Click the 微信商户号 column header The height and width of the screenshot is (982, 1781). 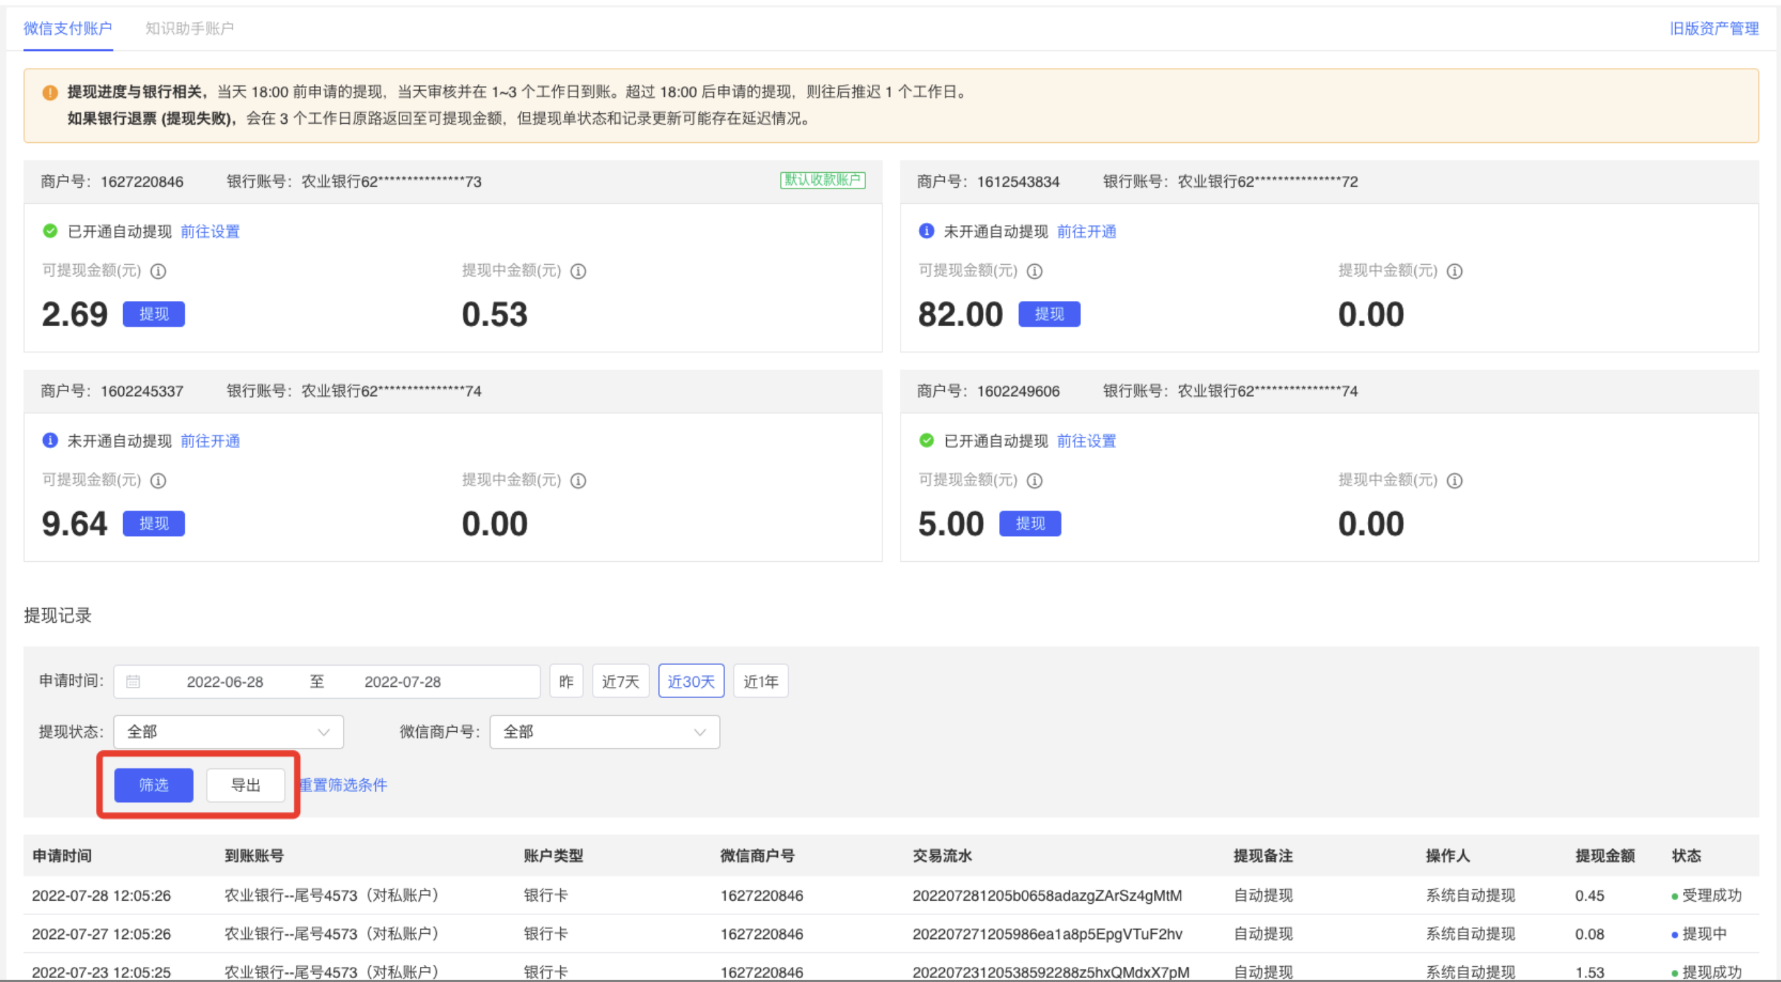click(757, 856)
